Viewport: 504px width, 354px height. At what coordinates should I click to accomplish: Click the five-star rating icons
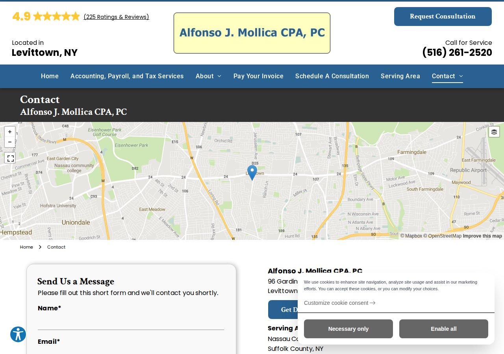tap(56, 16)
